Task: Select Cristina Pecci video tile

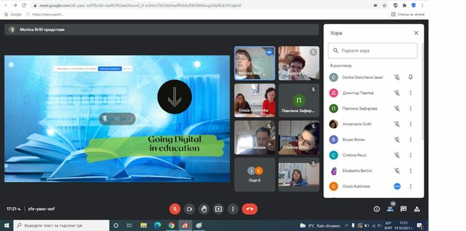Action: pyautogui.click(x=299, y=137)
